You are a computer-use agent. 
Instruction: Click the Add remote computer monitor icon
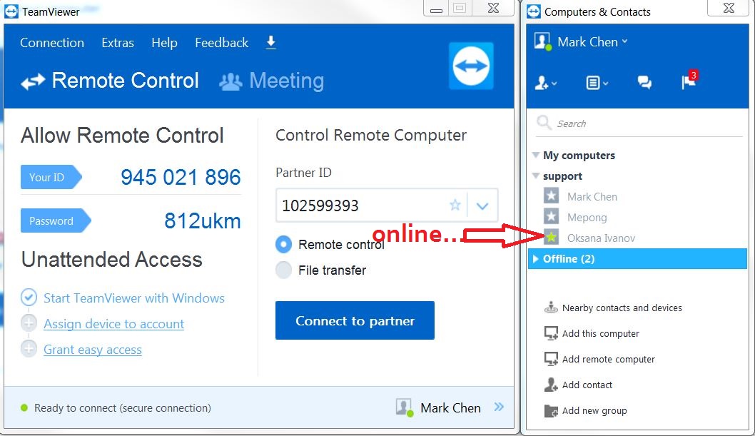tap(551, 359)
